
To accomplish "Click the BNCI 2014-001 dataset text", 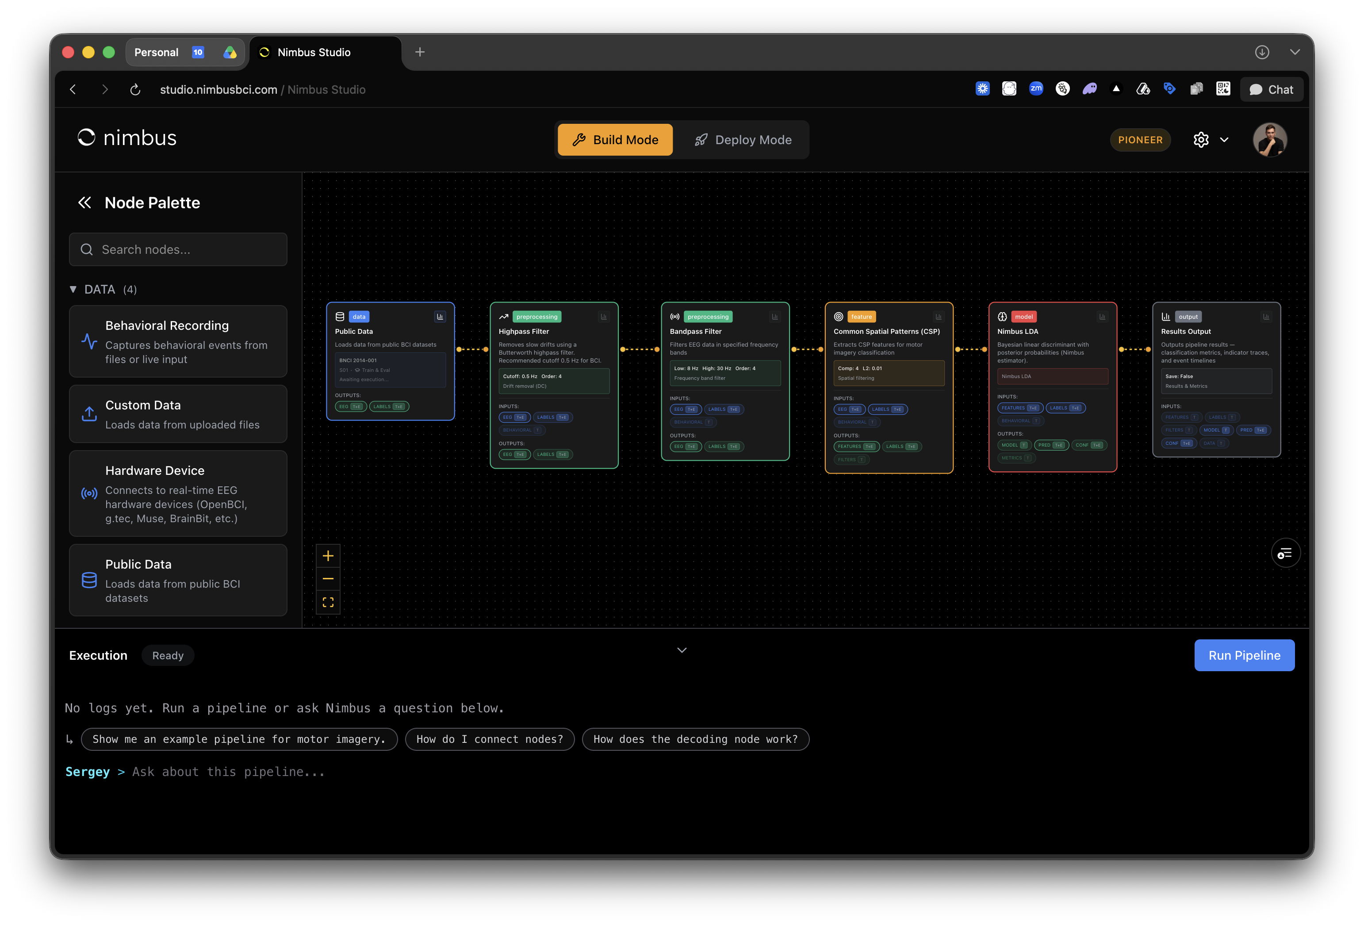I will (x=357, y=360).
